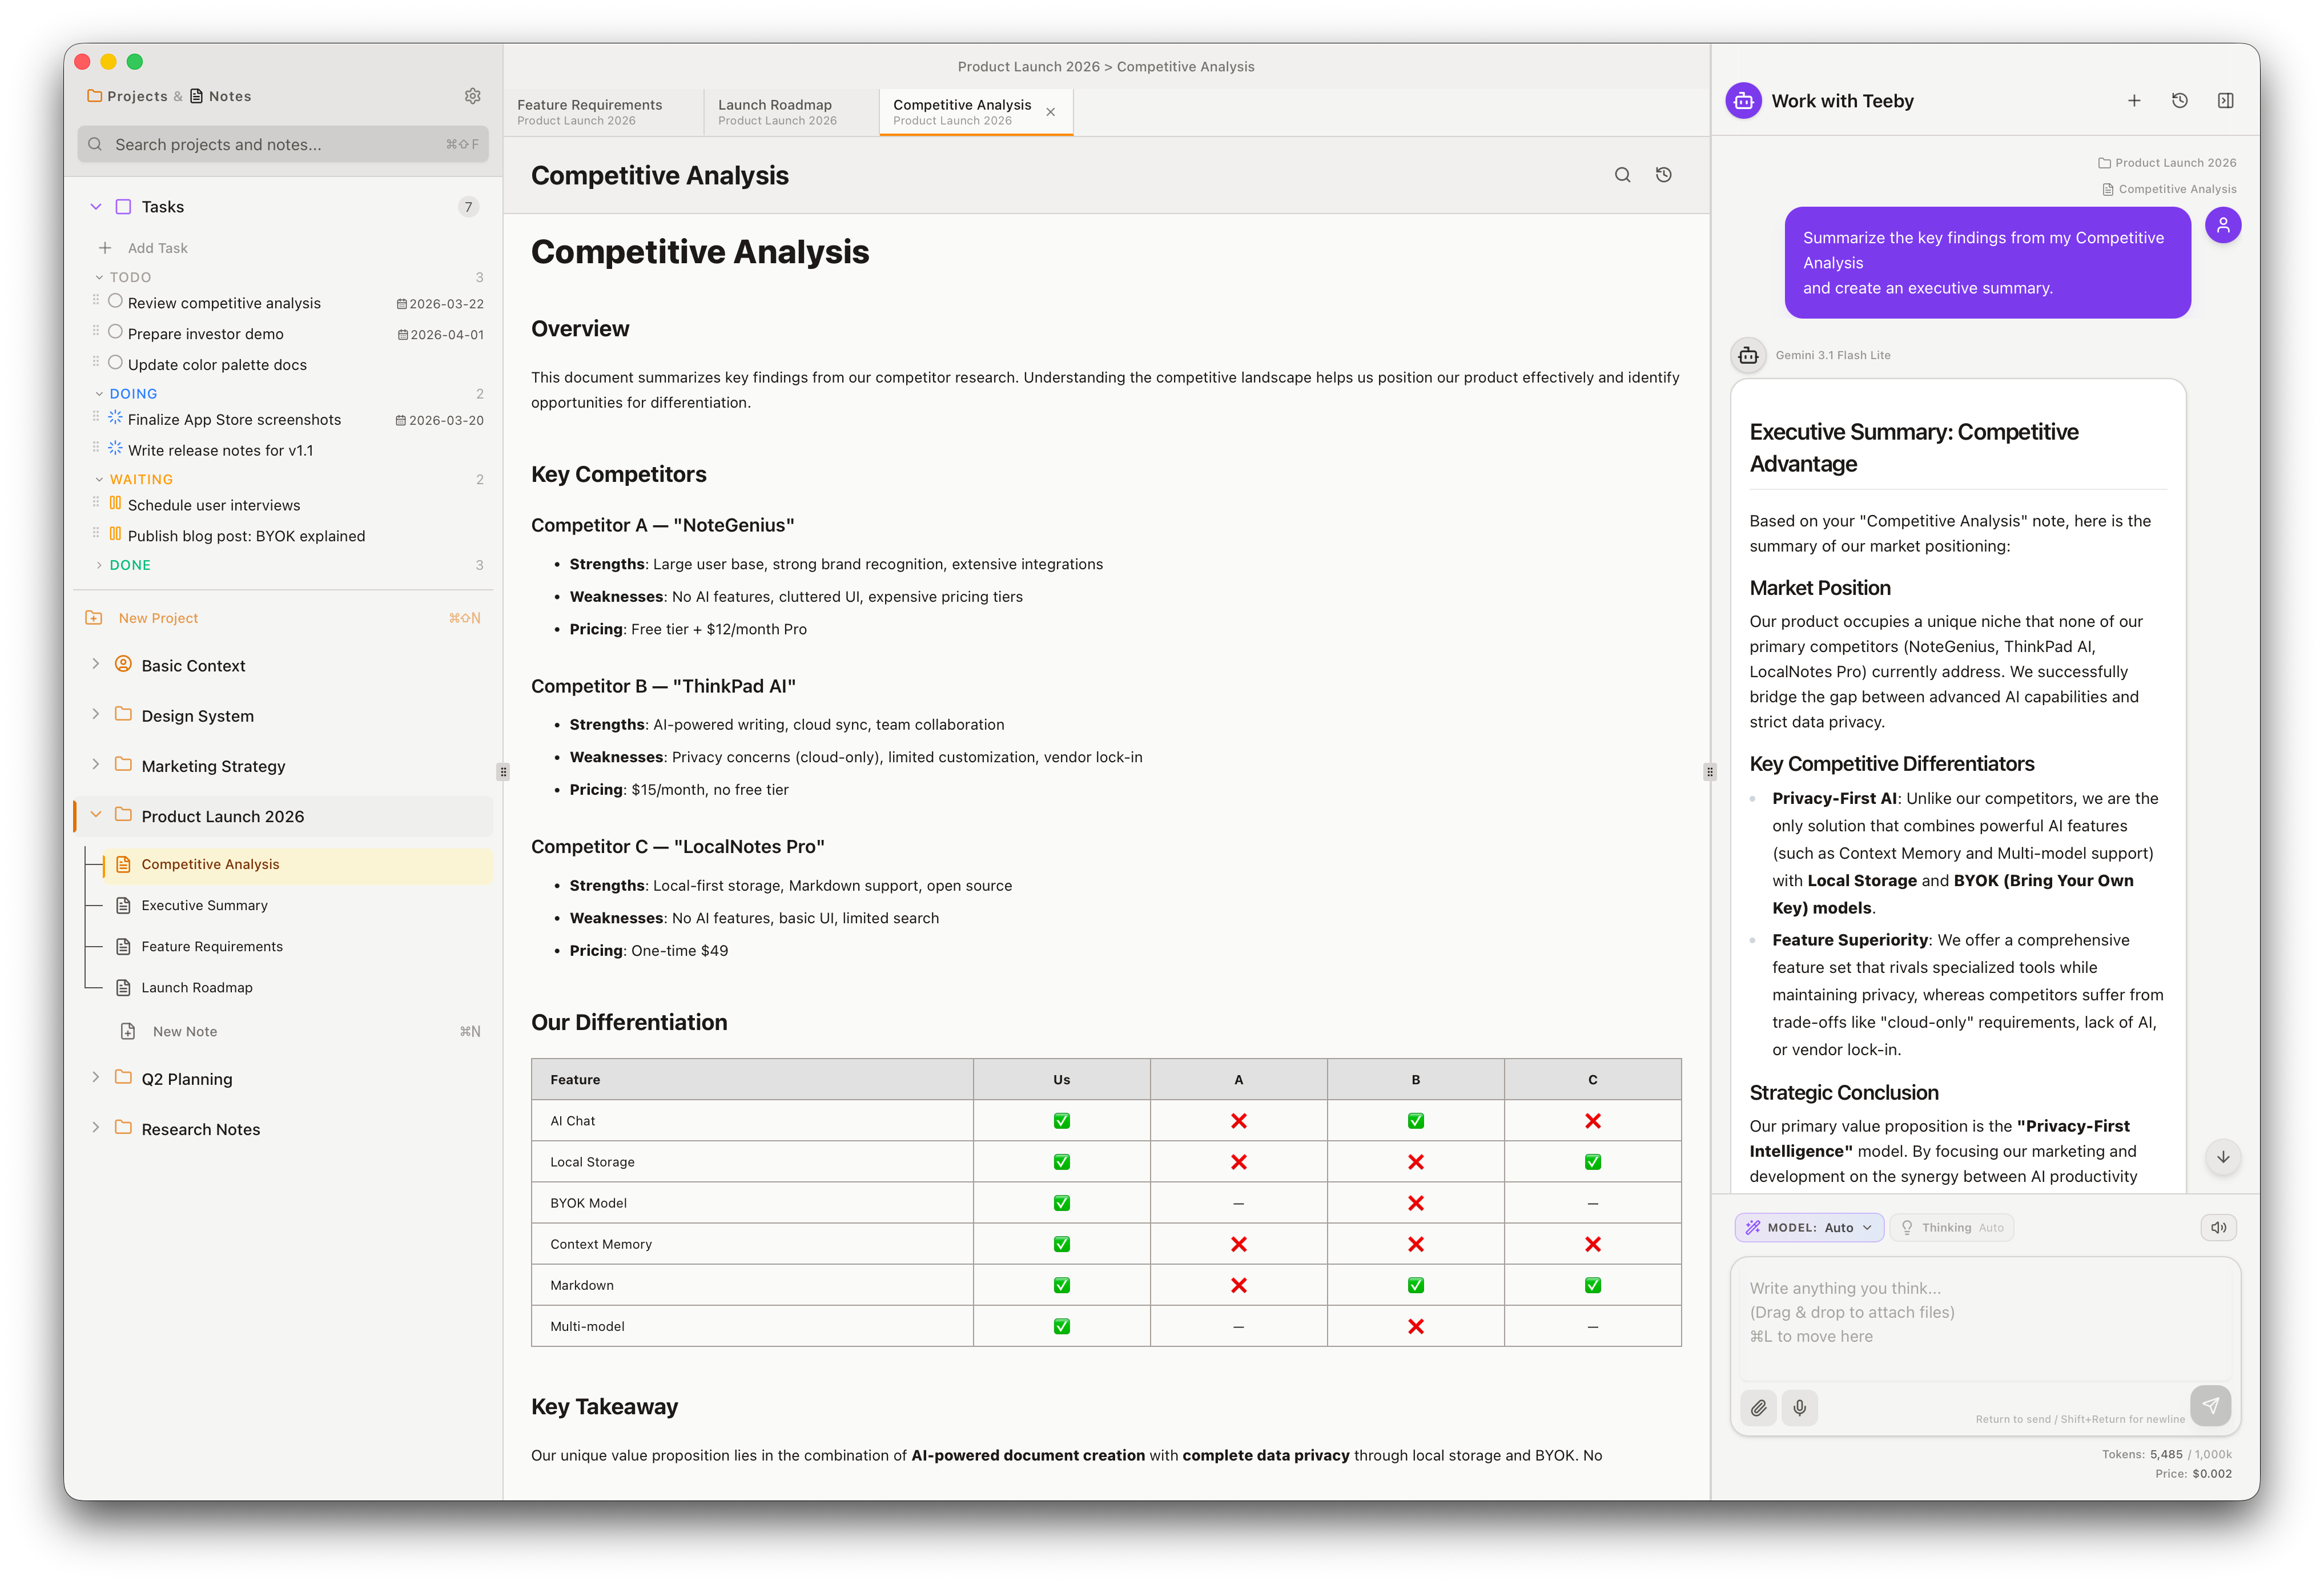Mark Prepare investor demo as done
This screenshot has width=2324, height=1585.
[x=116, y=332]
